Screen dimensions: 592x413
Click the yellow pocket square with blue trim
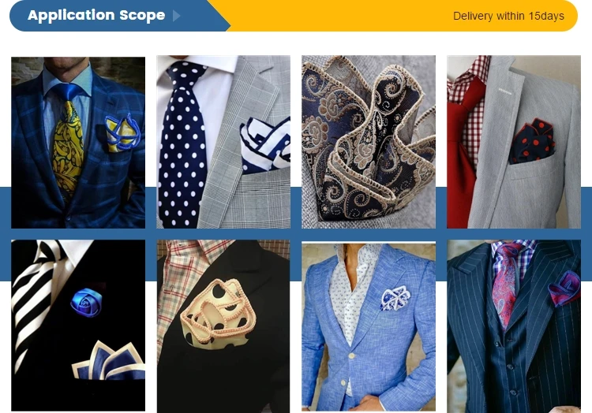[122, 133]
